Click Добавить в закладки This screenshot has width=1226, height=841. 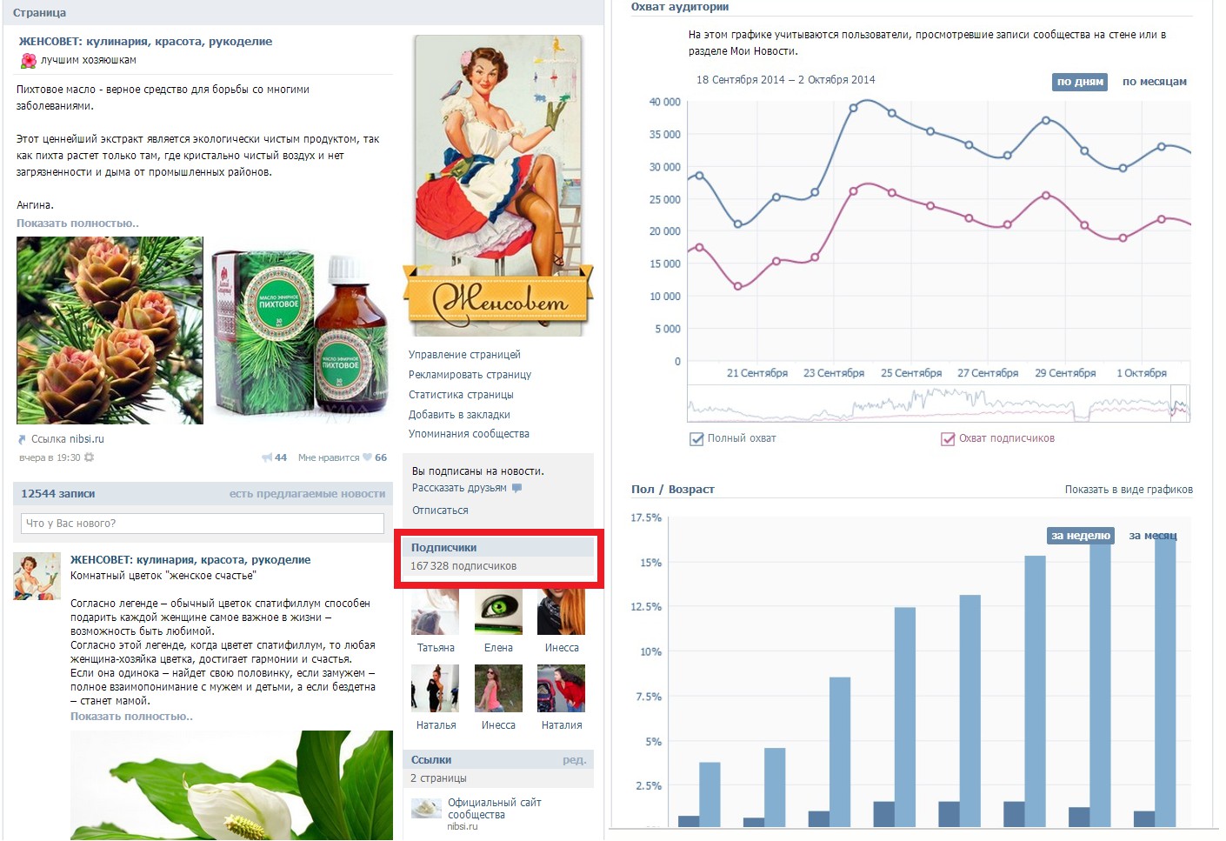point(459,415)
